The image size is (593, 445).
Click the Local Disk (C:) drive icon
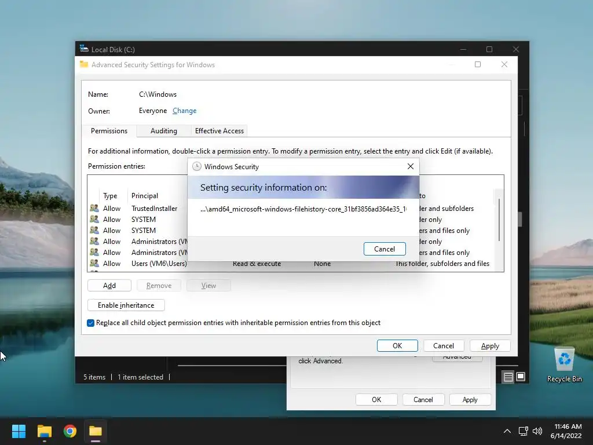pos(84,49)
